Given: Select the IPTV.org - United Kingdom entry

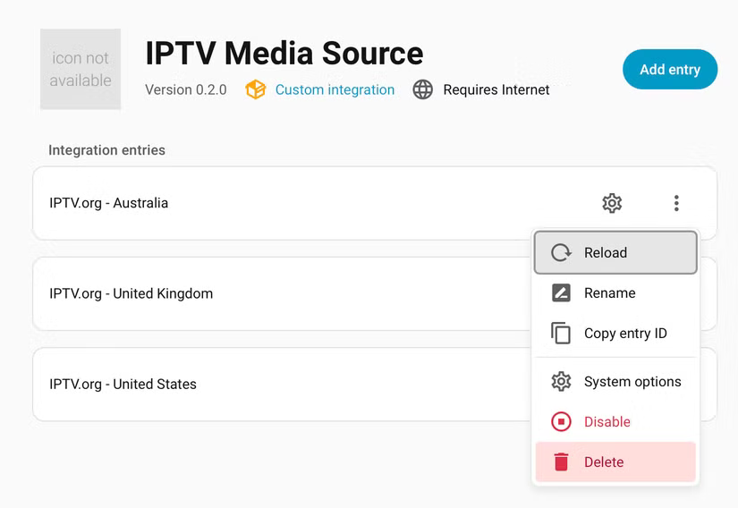Looking at the screenshot, I should (131, 293).
